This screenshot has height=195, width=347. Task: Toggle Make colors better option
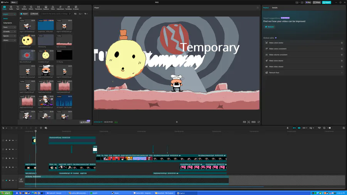342,43
